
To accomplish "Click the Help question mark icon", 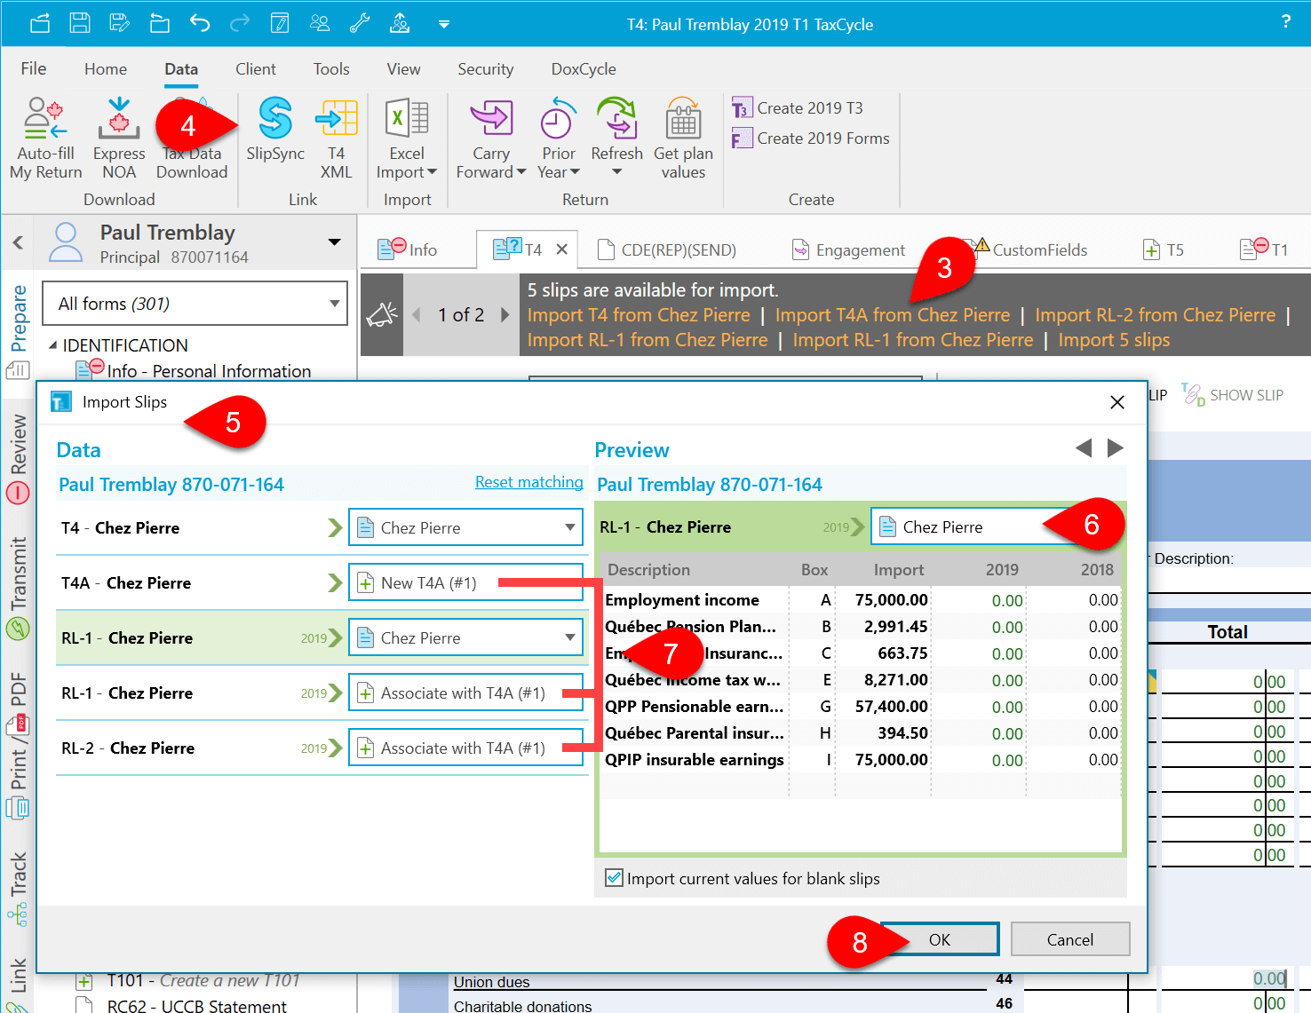I will [x=1285, y=22].
